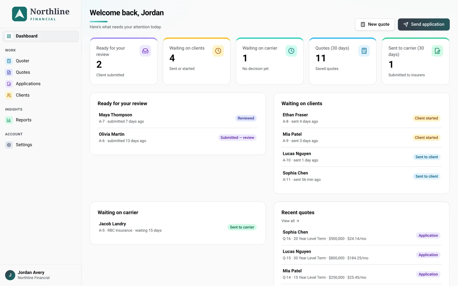
Task: Click the Applications edit icon in the sidebar
Action: pyautogui.click(x=9, y=84)
